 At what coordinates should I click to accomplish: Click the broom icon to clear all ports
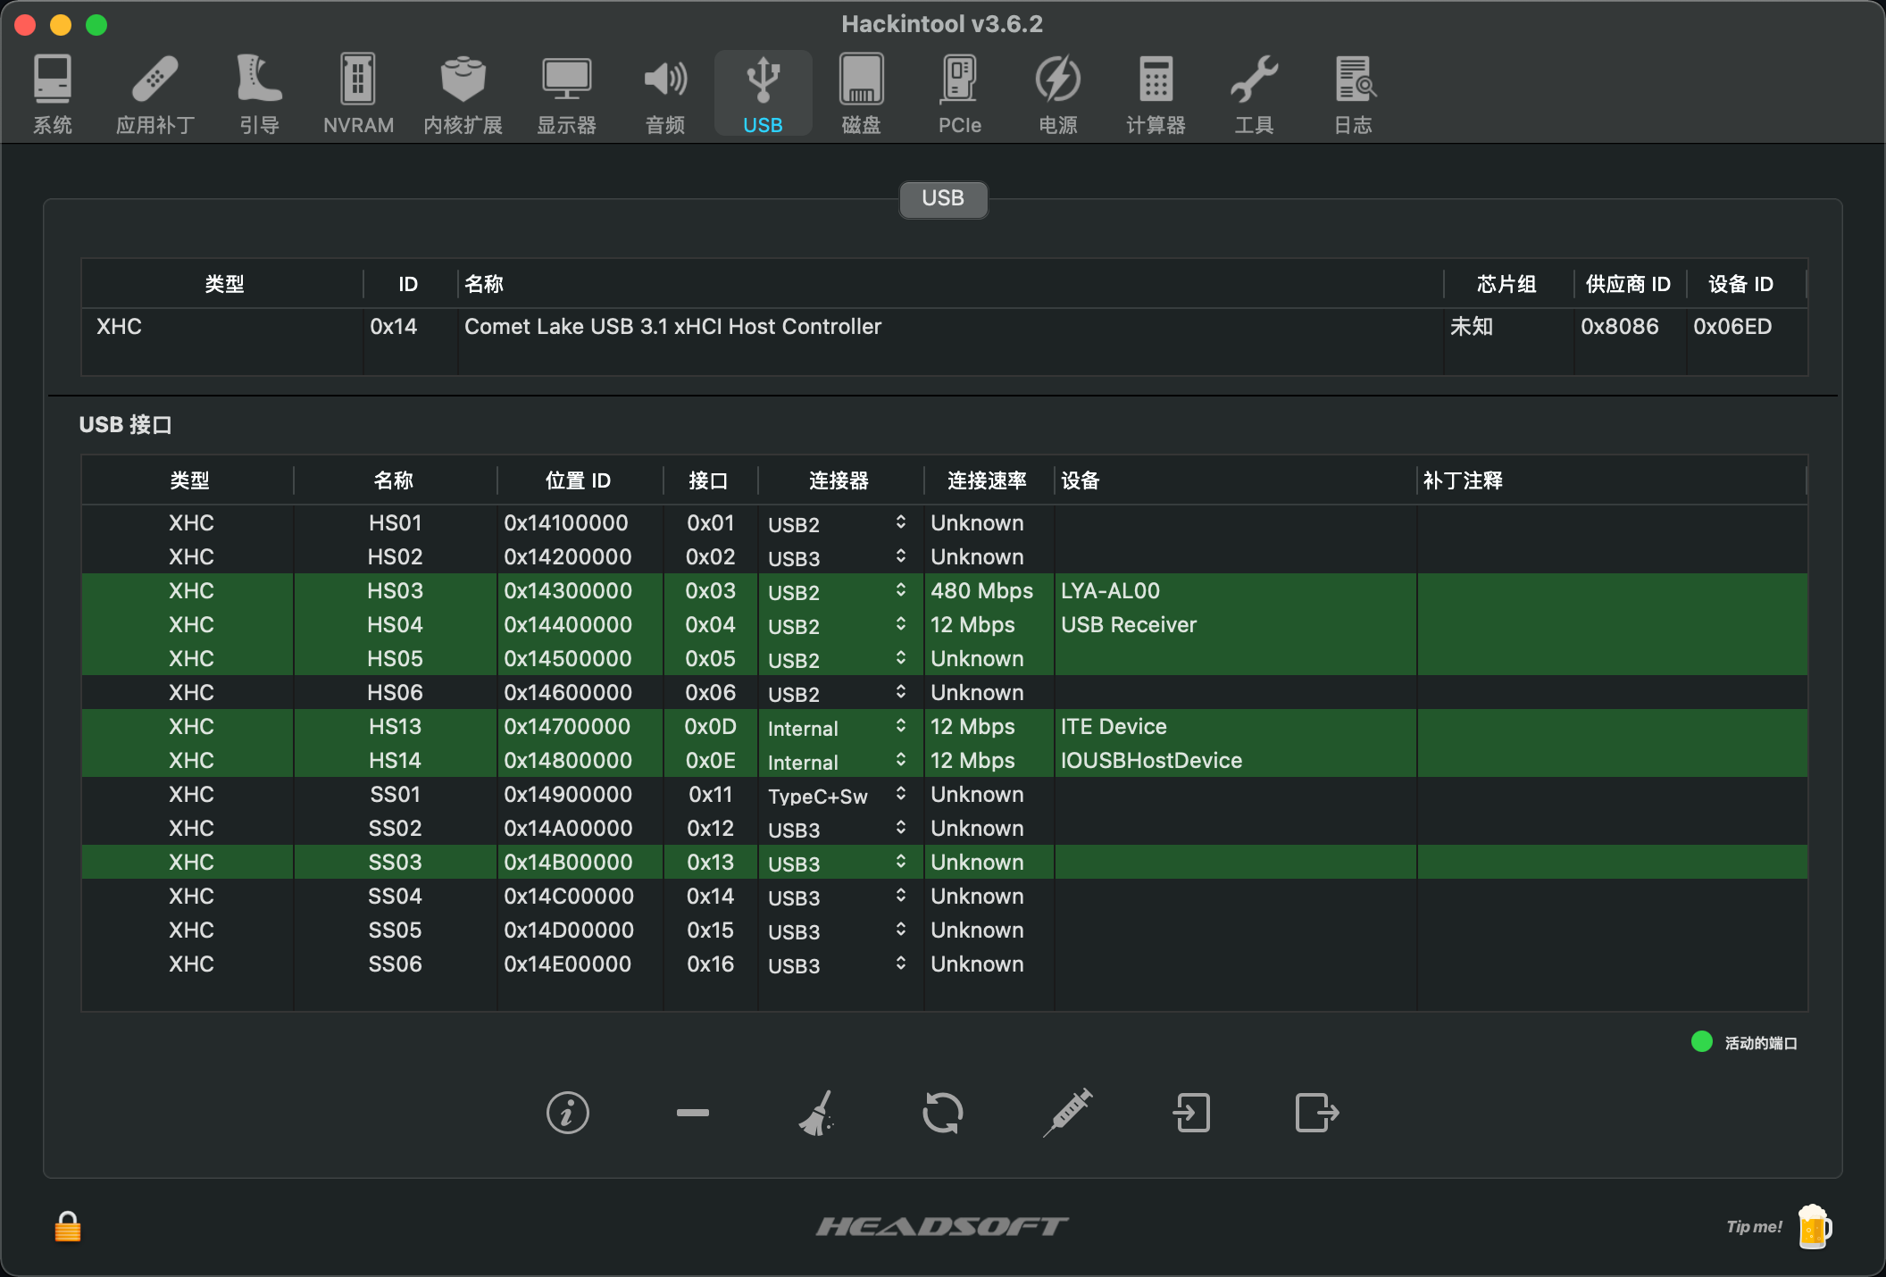click(817, 1113)
